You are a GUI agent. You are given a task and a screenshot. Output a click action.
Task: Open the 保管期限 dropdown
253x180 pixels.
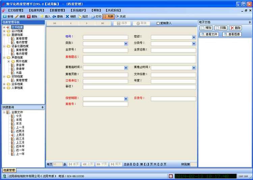click(x=126, y=99)
